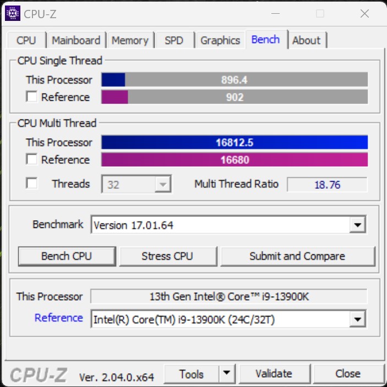This screenshot has width=387, height=387.
Task: Enable the Multi Thread Reference checkbox
Action: point(31,159)
